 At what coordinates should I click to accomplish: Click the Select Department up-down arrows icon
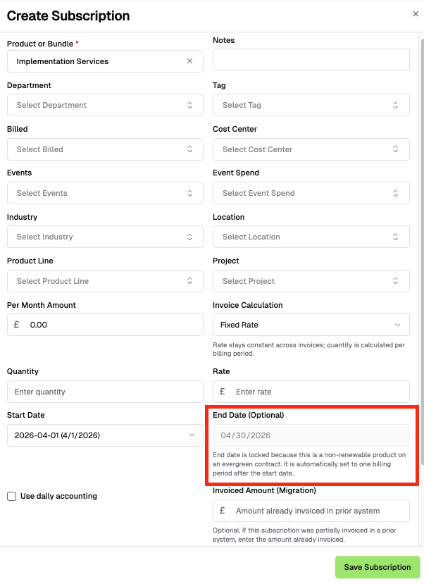coord(189,105)
